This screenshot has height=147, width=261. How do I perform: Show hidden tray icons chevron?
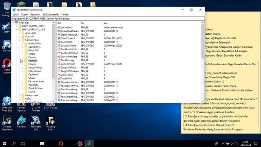point(223,143)
